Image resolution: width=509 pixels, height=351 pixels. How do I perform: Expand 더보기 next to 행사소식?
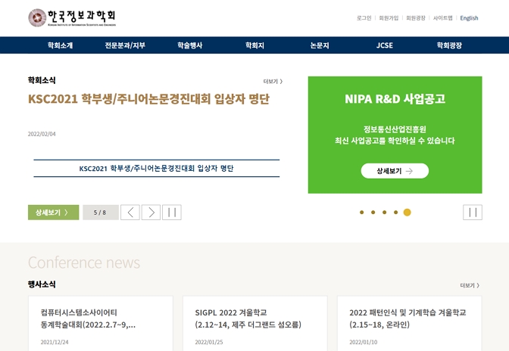pyautogui.click(x=470, y=285)
